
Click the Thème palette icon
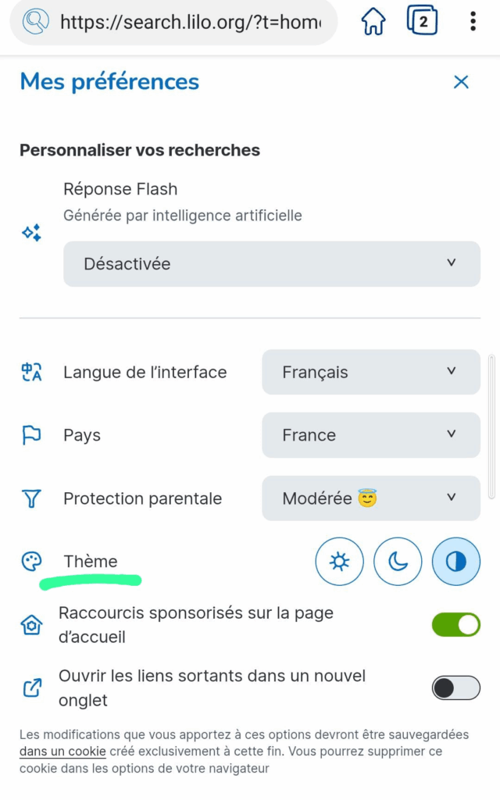31,561
